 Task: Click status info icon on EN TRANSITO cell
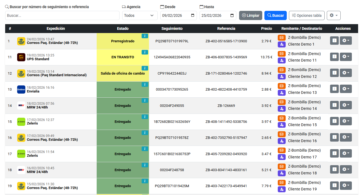tap(145, 52)
